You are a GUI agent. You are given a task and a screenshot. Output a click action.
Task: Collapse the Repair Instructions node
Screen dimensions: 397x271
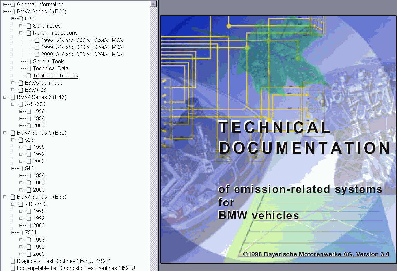[21, 33]
